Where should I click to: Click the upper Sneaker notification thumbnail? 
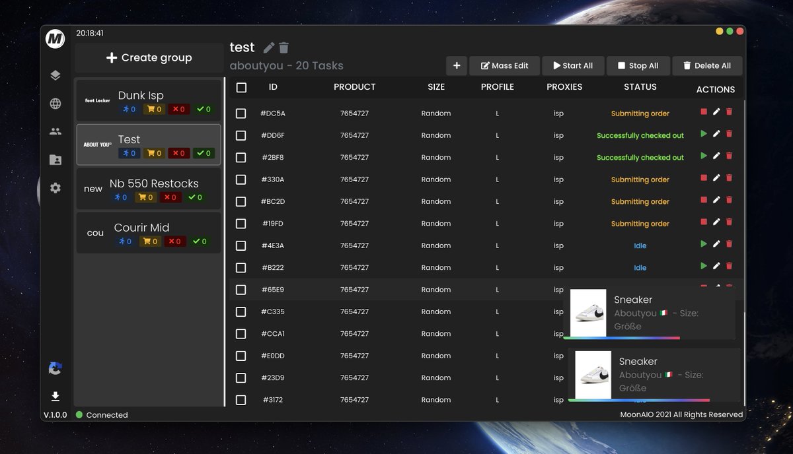[588, 313]
